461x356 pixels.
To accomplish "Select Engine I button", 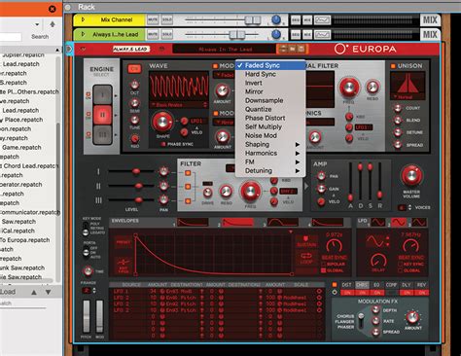I will pos(102,95).
